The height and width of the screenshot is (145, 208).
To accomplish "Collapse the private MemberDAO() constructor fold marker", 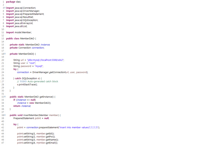I will click(5, 54).
